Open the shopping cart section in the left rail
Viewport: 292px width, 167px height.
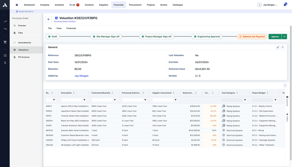(5, 42)
